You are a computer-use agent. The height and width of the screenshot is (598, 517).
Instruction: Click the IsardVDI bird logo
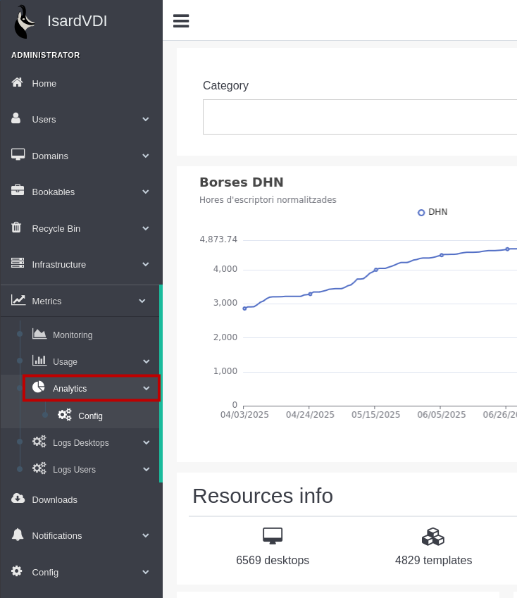click(x=25, y=21)
